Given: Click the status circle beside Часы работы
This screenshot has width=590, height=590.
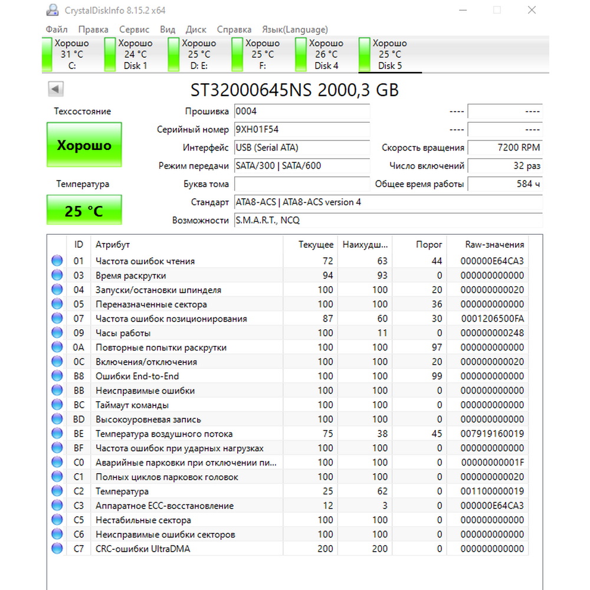Looking at the screenshot, I should (57, 333).
